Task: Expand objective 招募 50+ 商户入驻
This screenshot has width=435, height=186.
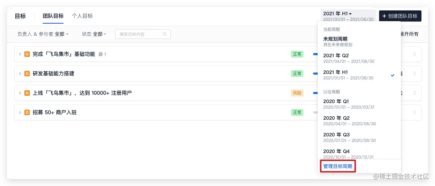Action: pos(20,112)
